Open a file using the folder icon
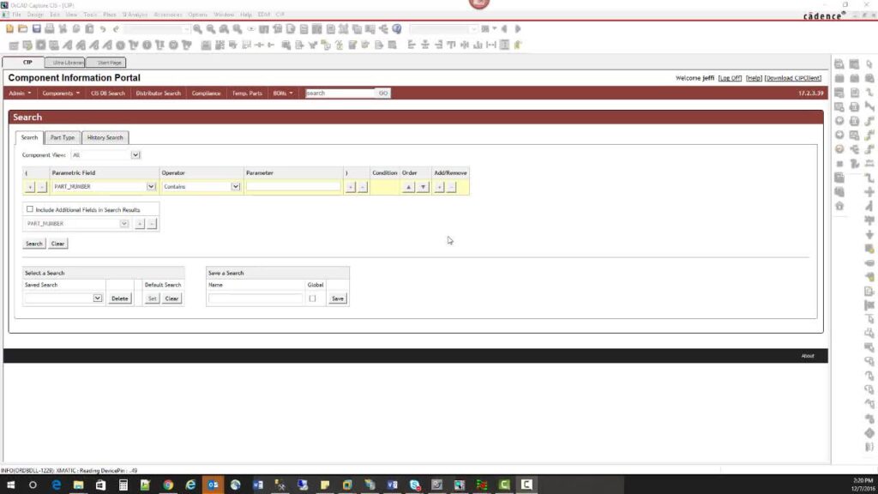The image size is (878, 494). pos(23,29)
